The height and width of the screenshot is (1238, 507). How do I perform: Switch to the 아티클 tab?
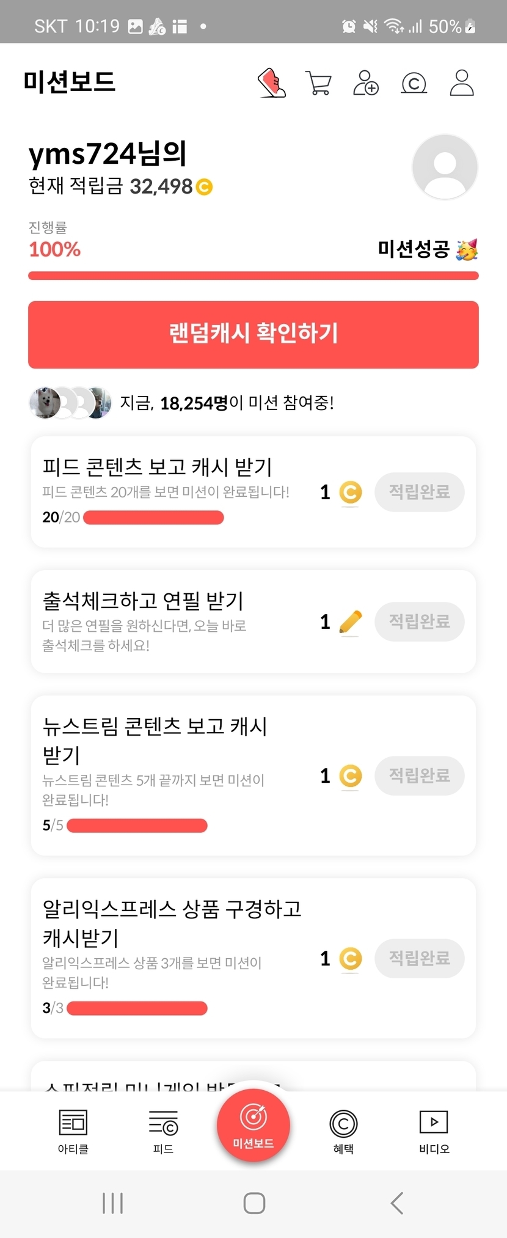(73, 1131)
